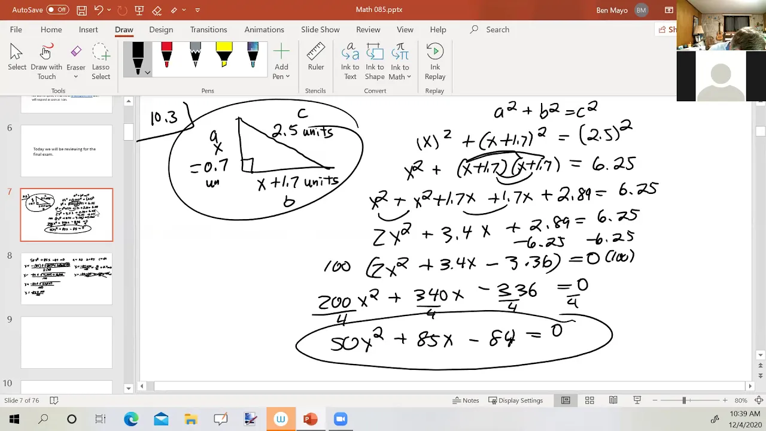Screen dimensions: 766x431
Task: Open the Review tab
Action: click(x=368, y=29)
